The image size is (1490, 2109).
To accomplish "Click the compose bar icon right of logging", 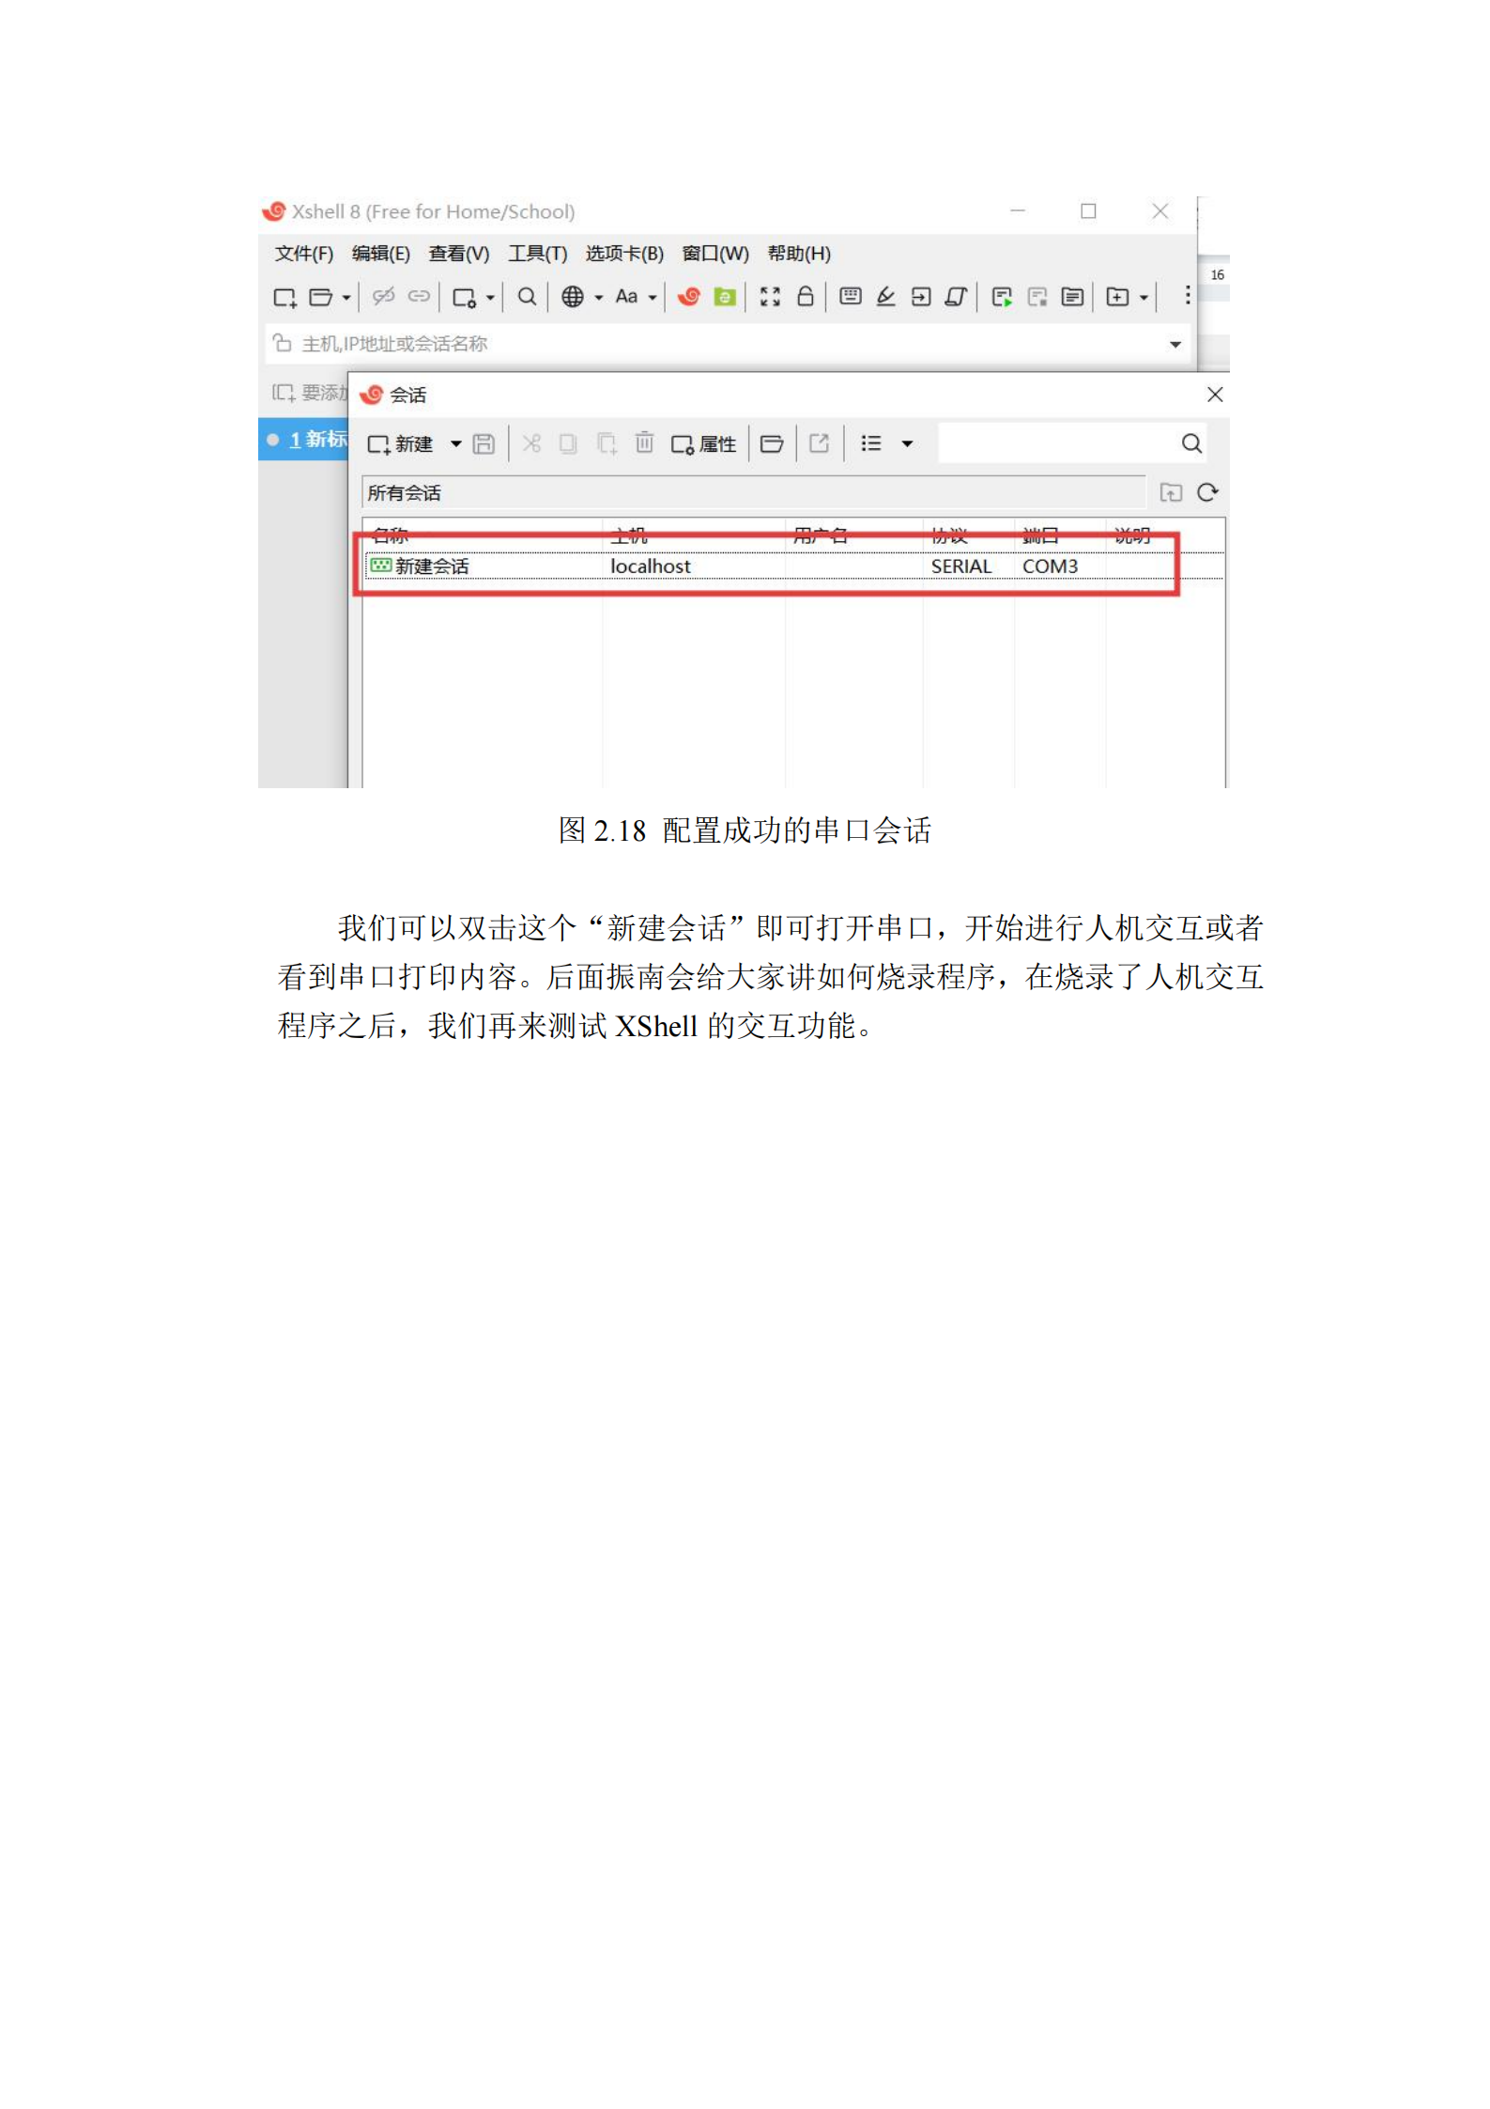I will pos(1037,298).
